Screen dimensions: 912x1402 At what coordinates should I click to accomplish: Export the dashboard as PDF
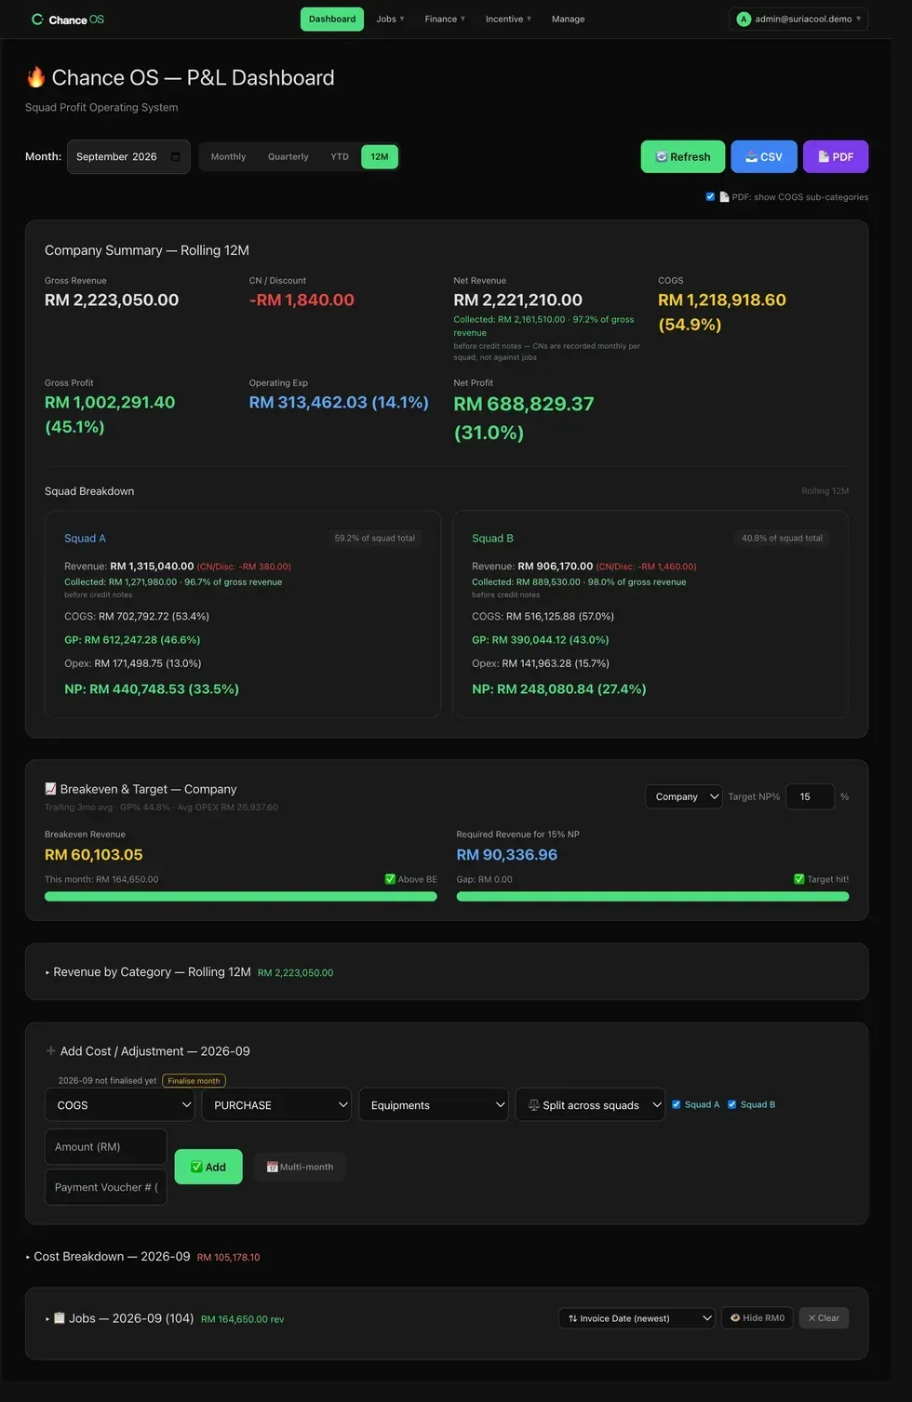click(x=836, y=157)
